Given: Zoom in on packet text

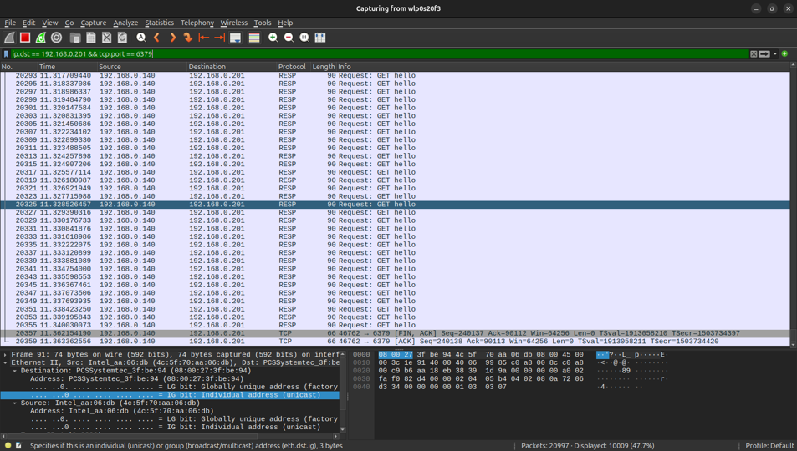Looking at the screenshot, I should point(273,38).
